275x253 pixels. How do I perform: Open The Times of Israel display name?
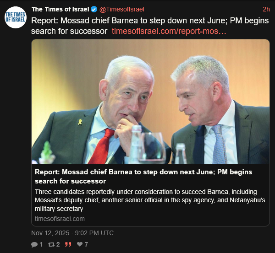[60, 10]
